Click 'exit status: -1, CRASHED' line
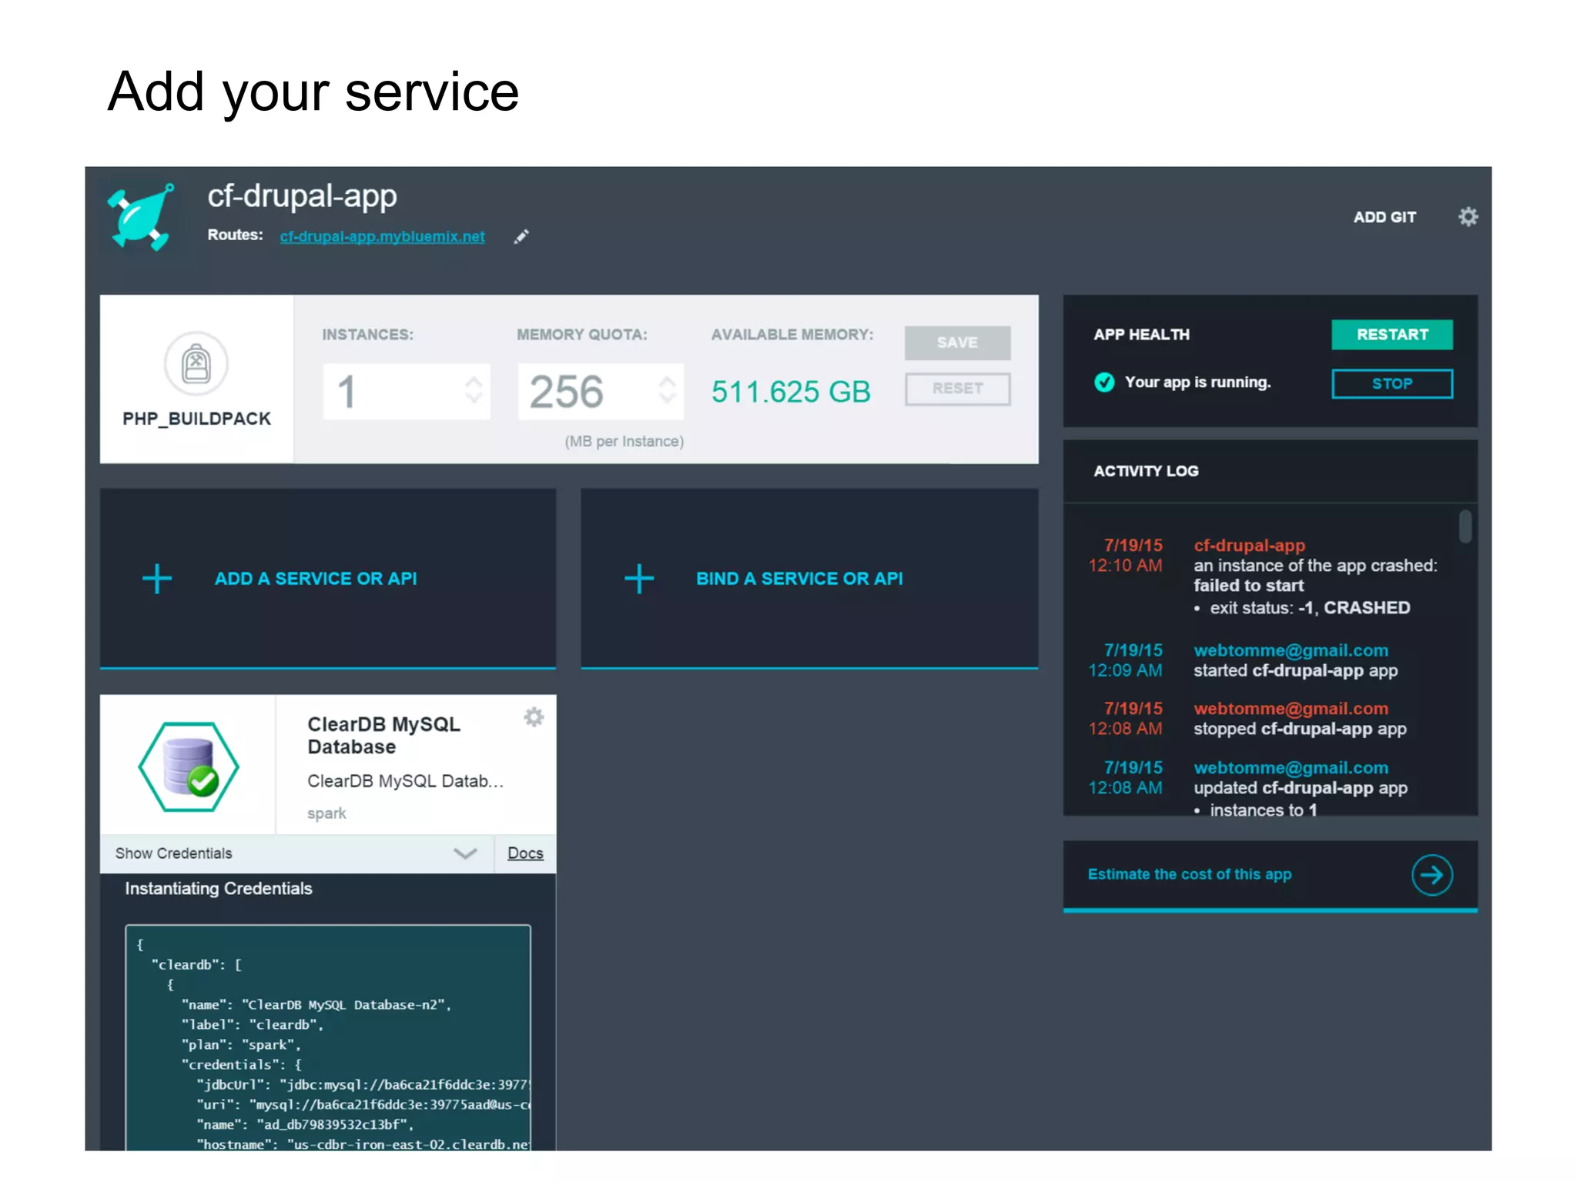Image resolution: width=1577 pixels, height=1182 pixels. pyautogui.click(x=1309, y=608)
